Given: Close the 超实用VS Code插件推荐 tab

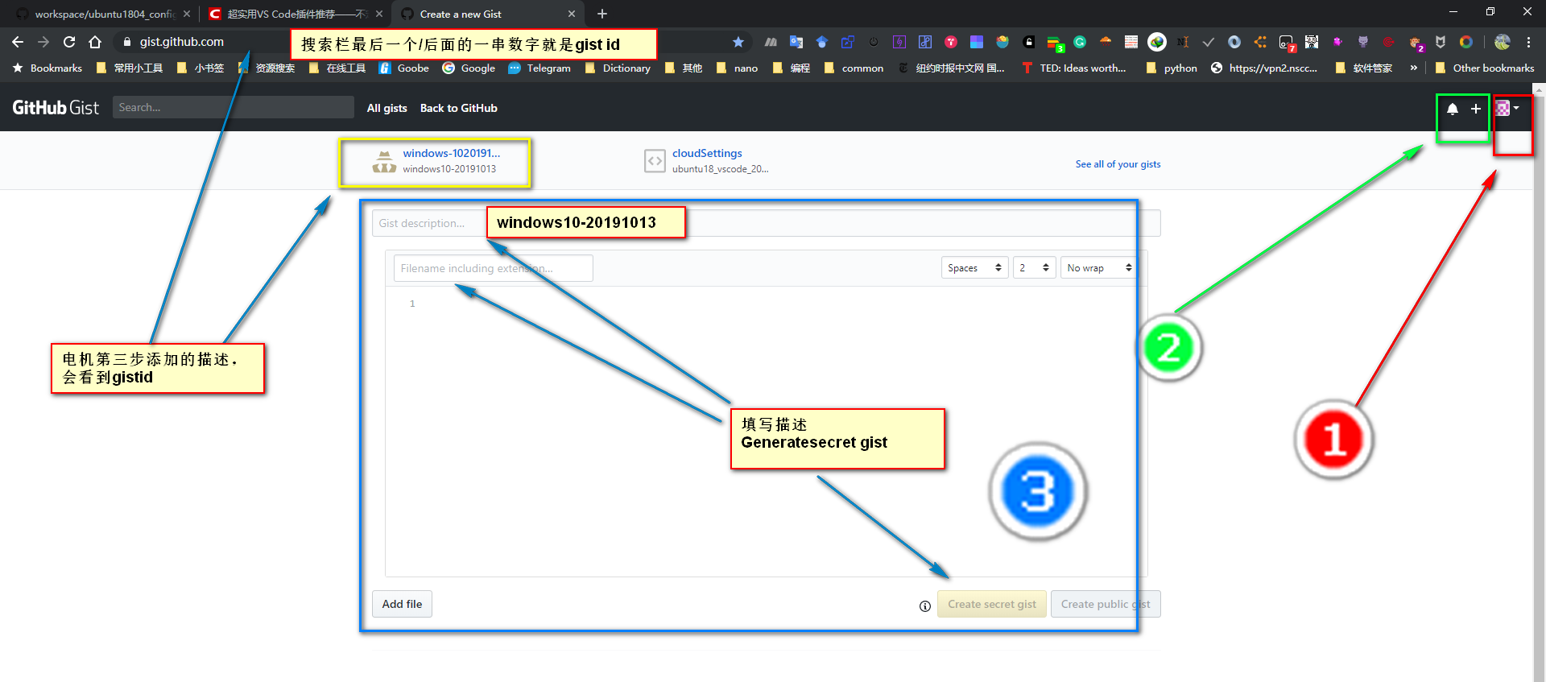Looking at the screenshot, I should coord(379,14).
